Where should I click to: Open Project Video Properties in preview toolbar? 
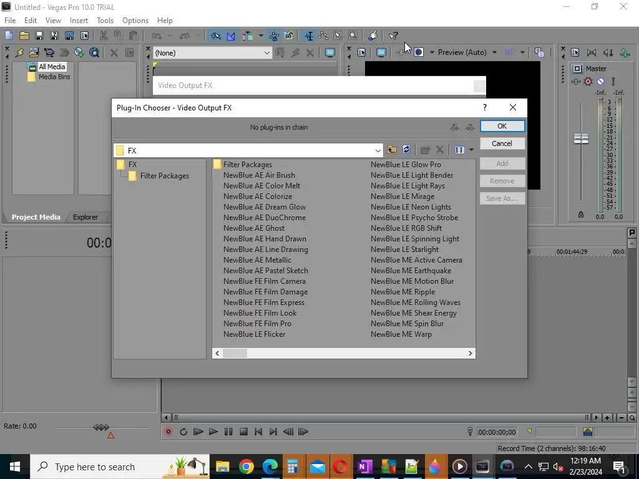[x=361, y=52]
